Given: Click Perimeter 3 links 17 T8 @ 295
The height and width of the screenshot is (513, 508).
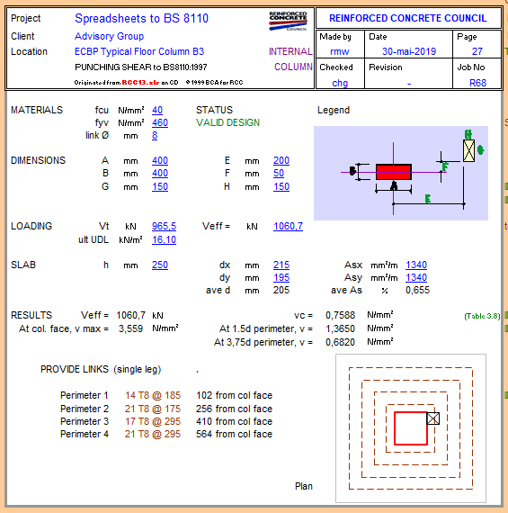Looking at the screenshot, I should coord(153,421).
